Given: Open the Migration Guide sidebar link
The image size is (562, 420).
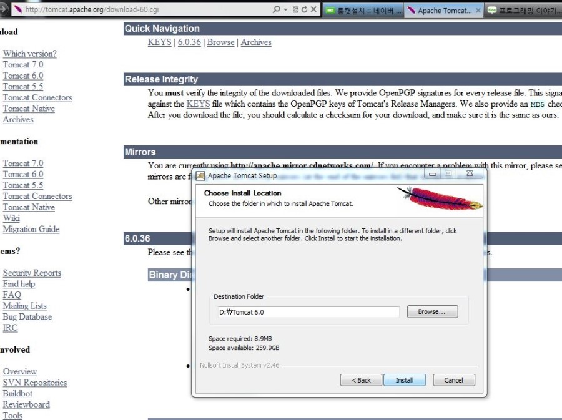Looking at the screenshot, I should point(31,229).
